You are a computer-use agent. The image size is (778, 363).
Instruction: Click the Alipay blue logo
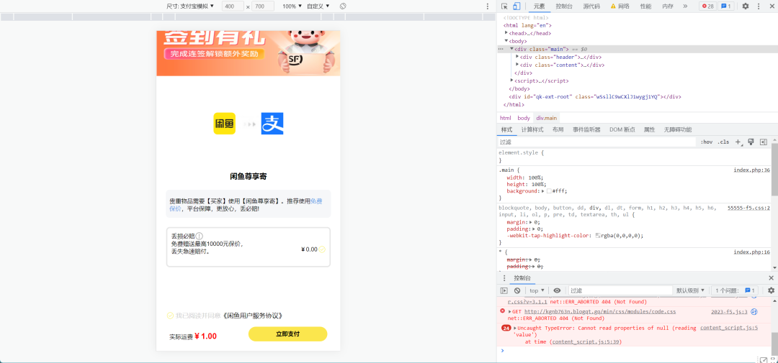click(272, 124)
